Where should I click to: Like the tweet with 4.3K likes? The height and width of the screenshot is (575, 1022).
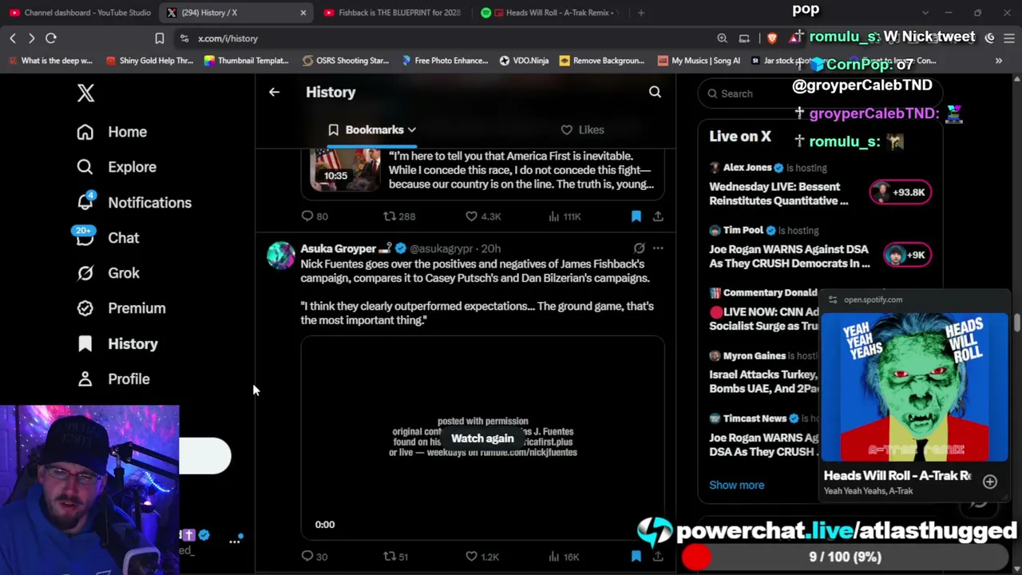pos(484,216)
